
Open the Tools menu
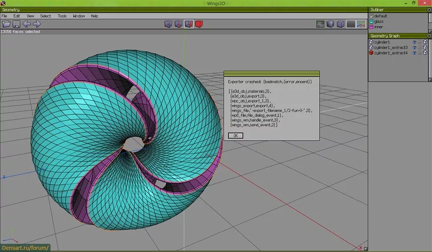point(62,16)
